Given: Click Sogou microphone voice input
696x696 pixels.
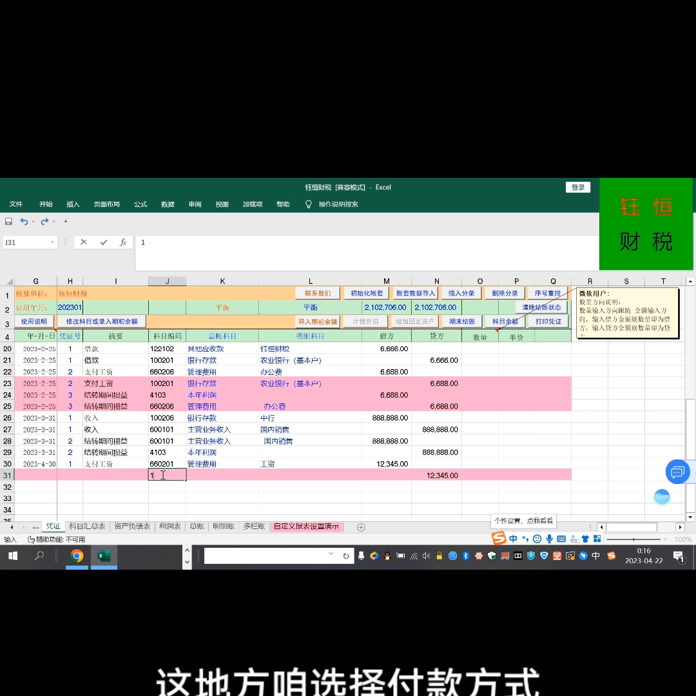Looking at the screenshot, I should pos(549,539).
